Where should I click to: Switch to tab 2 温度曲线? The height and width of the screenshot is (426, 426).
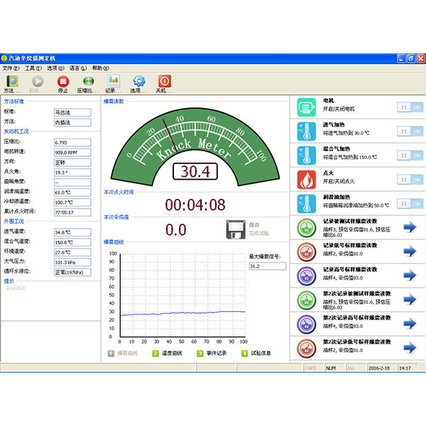167,353
